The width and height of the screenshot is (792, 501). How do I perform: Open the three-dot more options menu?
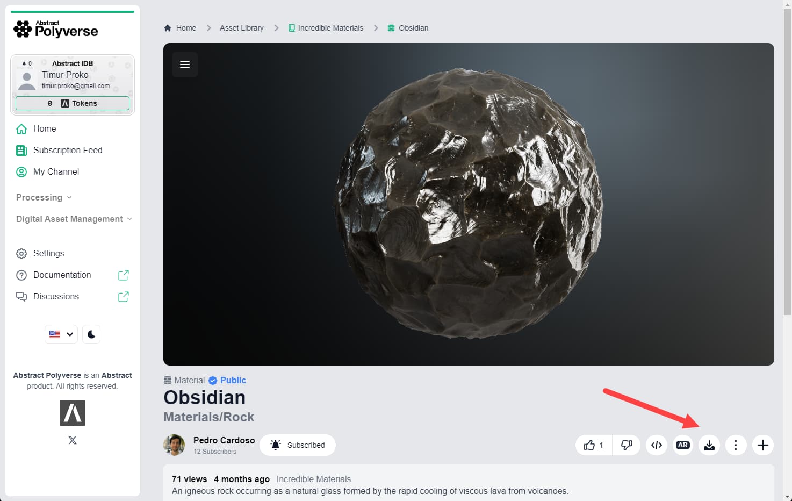click(736, 445)
